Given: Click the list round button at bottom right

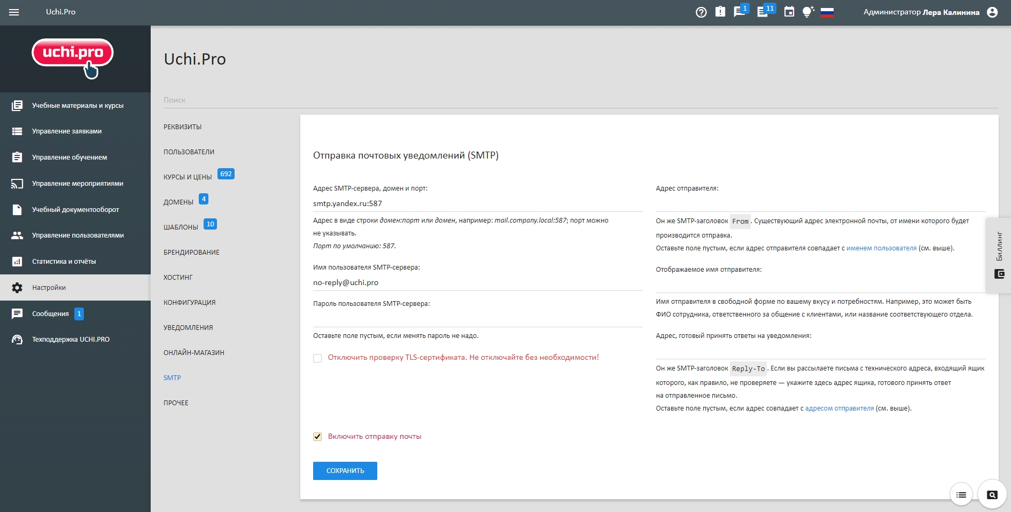Looking at the screenshot, I should point(961,495).
